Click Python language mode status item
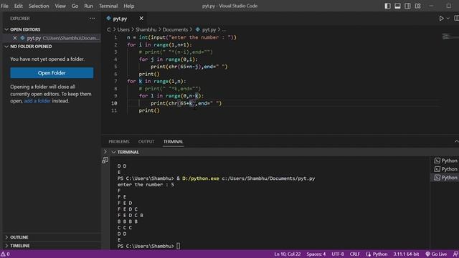 pos(377,254)
